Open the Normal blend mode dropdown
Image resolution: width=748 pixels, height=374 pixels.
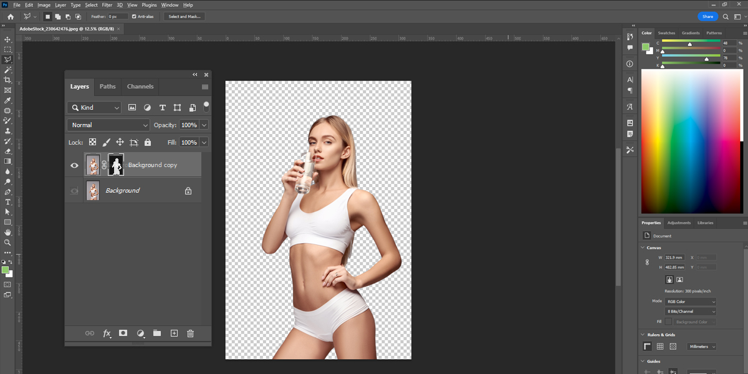click(108, 125)
